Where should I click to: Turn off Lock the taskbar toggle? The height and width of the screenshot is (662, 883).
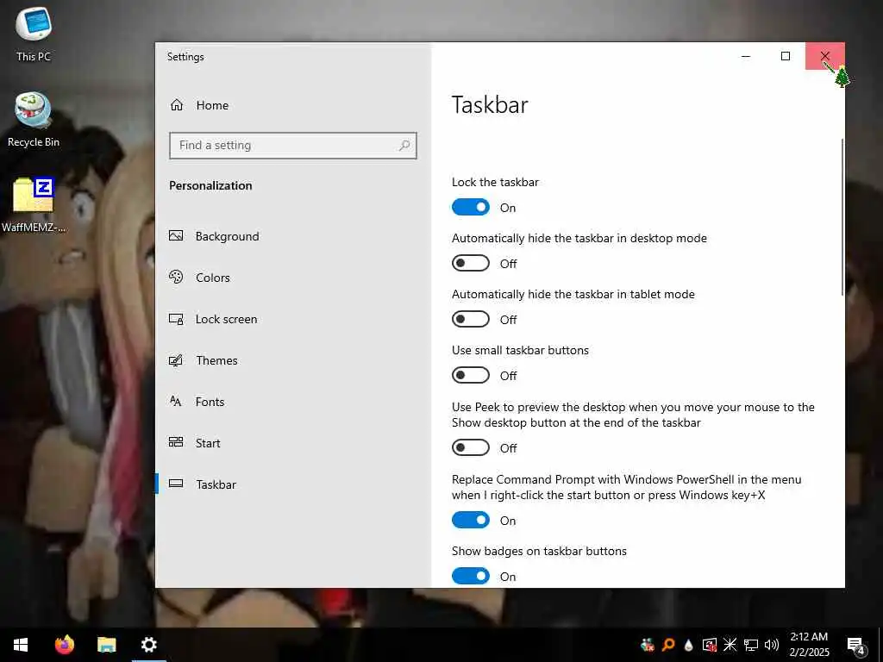(x=471, y=207)
